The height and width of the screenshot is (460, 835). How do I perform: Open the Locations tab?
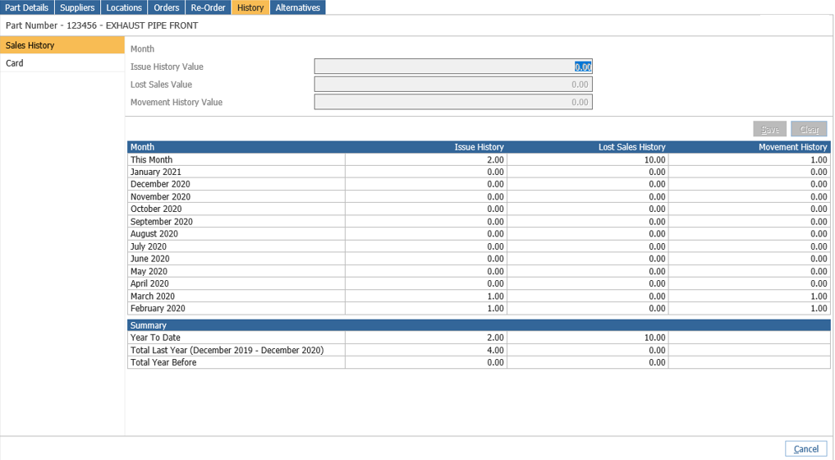(124, 7)
